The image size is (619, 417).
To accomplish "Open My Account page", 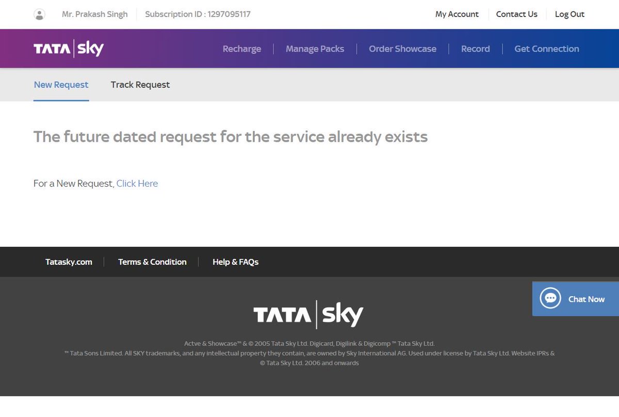I will (x=457, y=14).
